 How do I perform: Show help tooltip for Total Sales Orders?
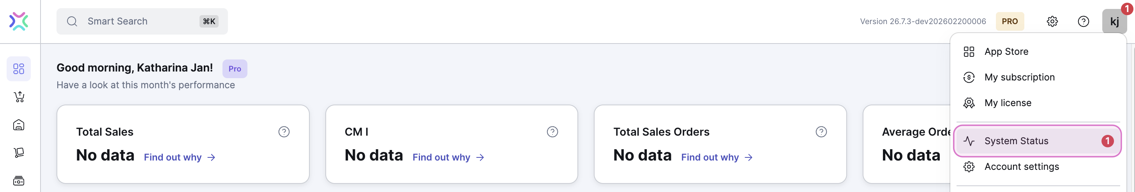click(x=821, y=132)
